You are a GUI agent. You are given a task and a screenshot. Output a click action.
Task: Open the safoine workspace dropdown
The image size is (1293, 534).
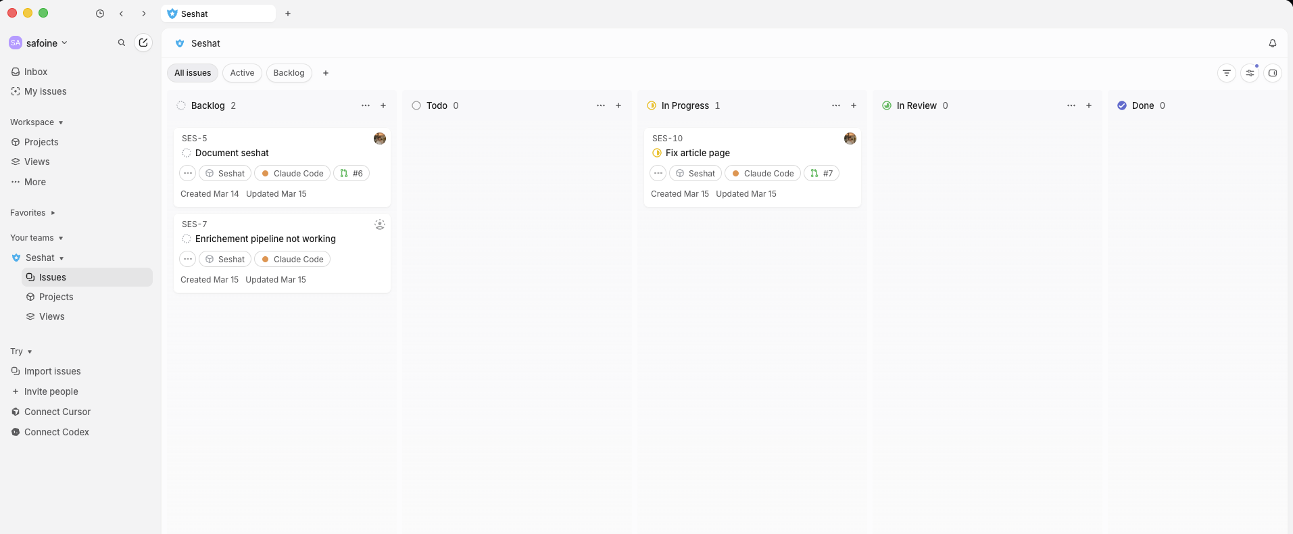pyautogui.click(x=46, y=43)
